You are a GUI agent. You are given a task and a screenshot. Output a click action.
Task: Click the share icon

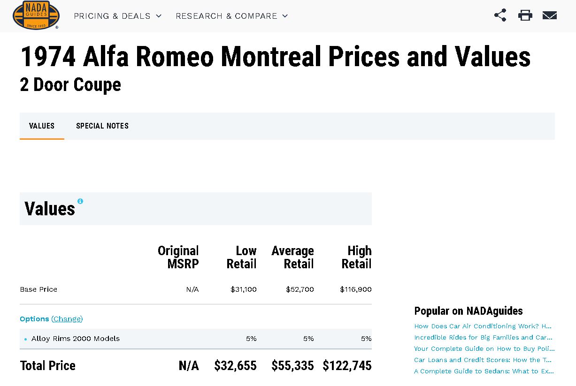[x=500, y=15]
